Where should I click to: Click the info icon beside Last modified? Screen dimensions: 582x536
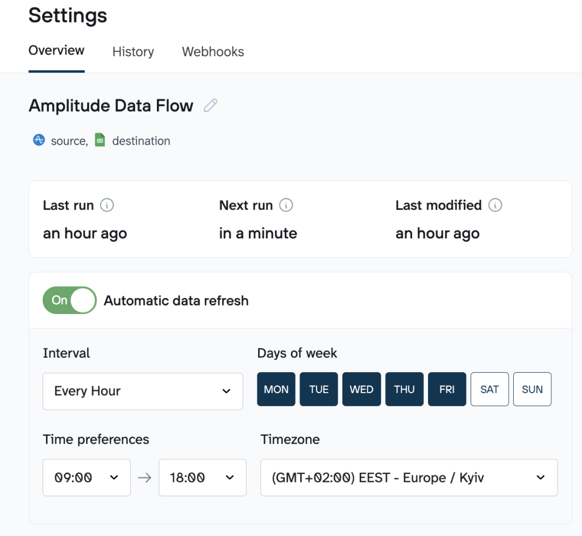click(x=495, y=205)
